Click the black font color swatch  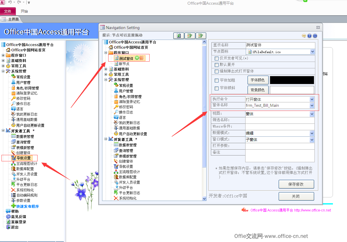point(292,80)
